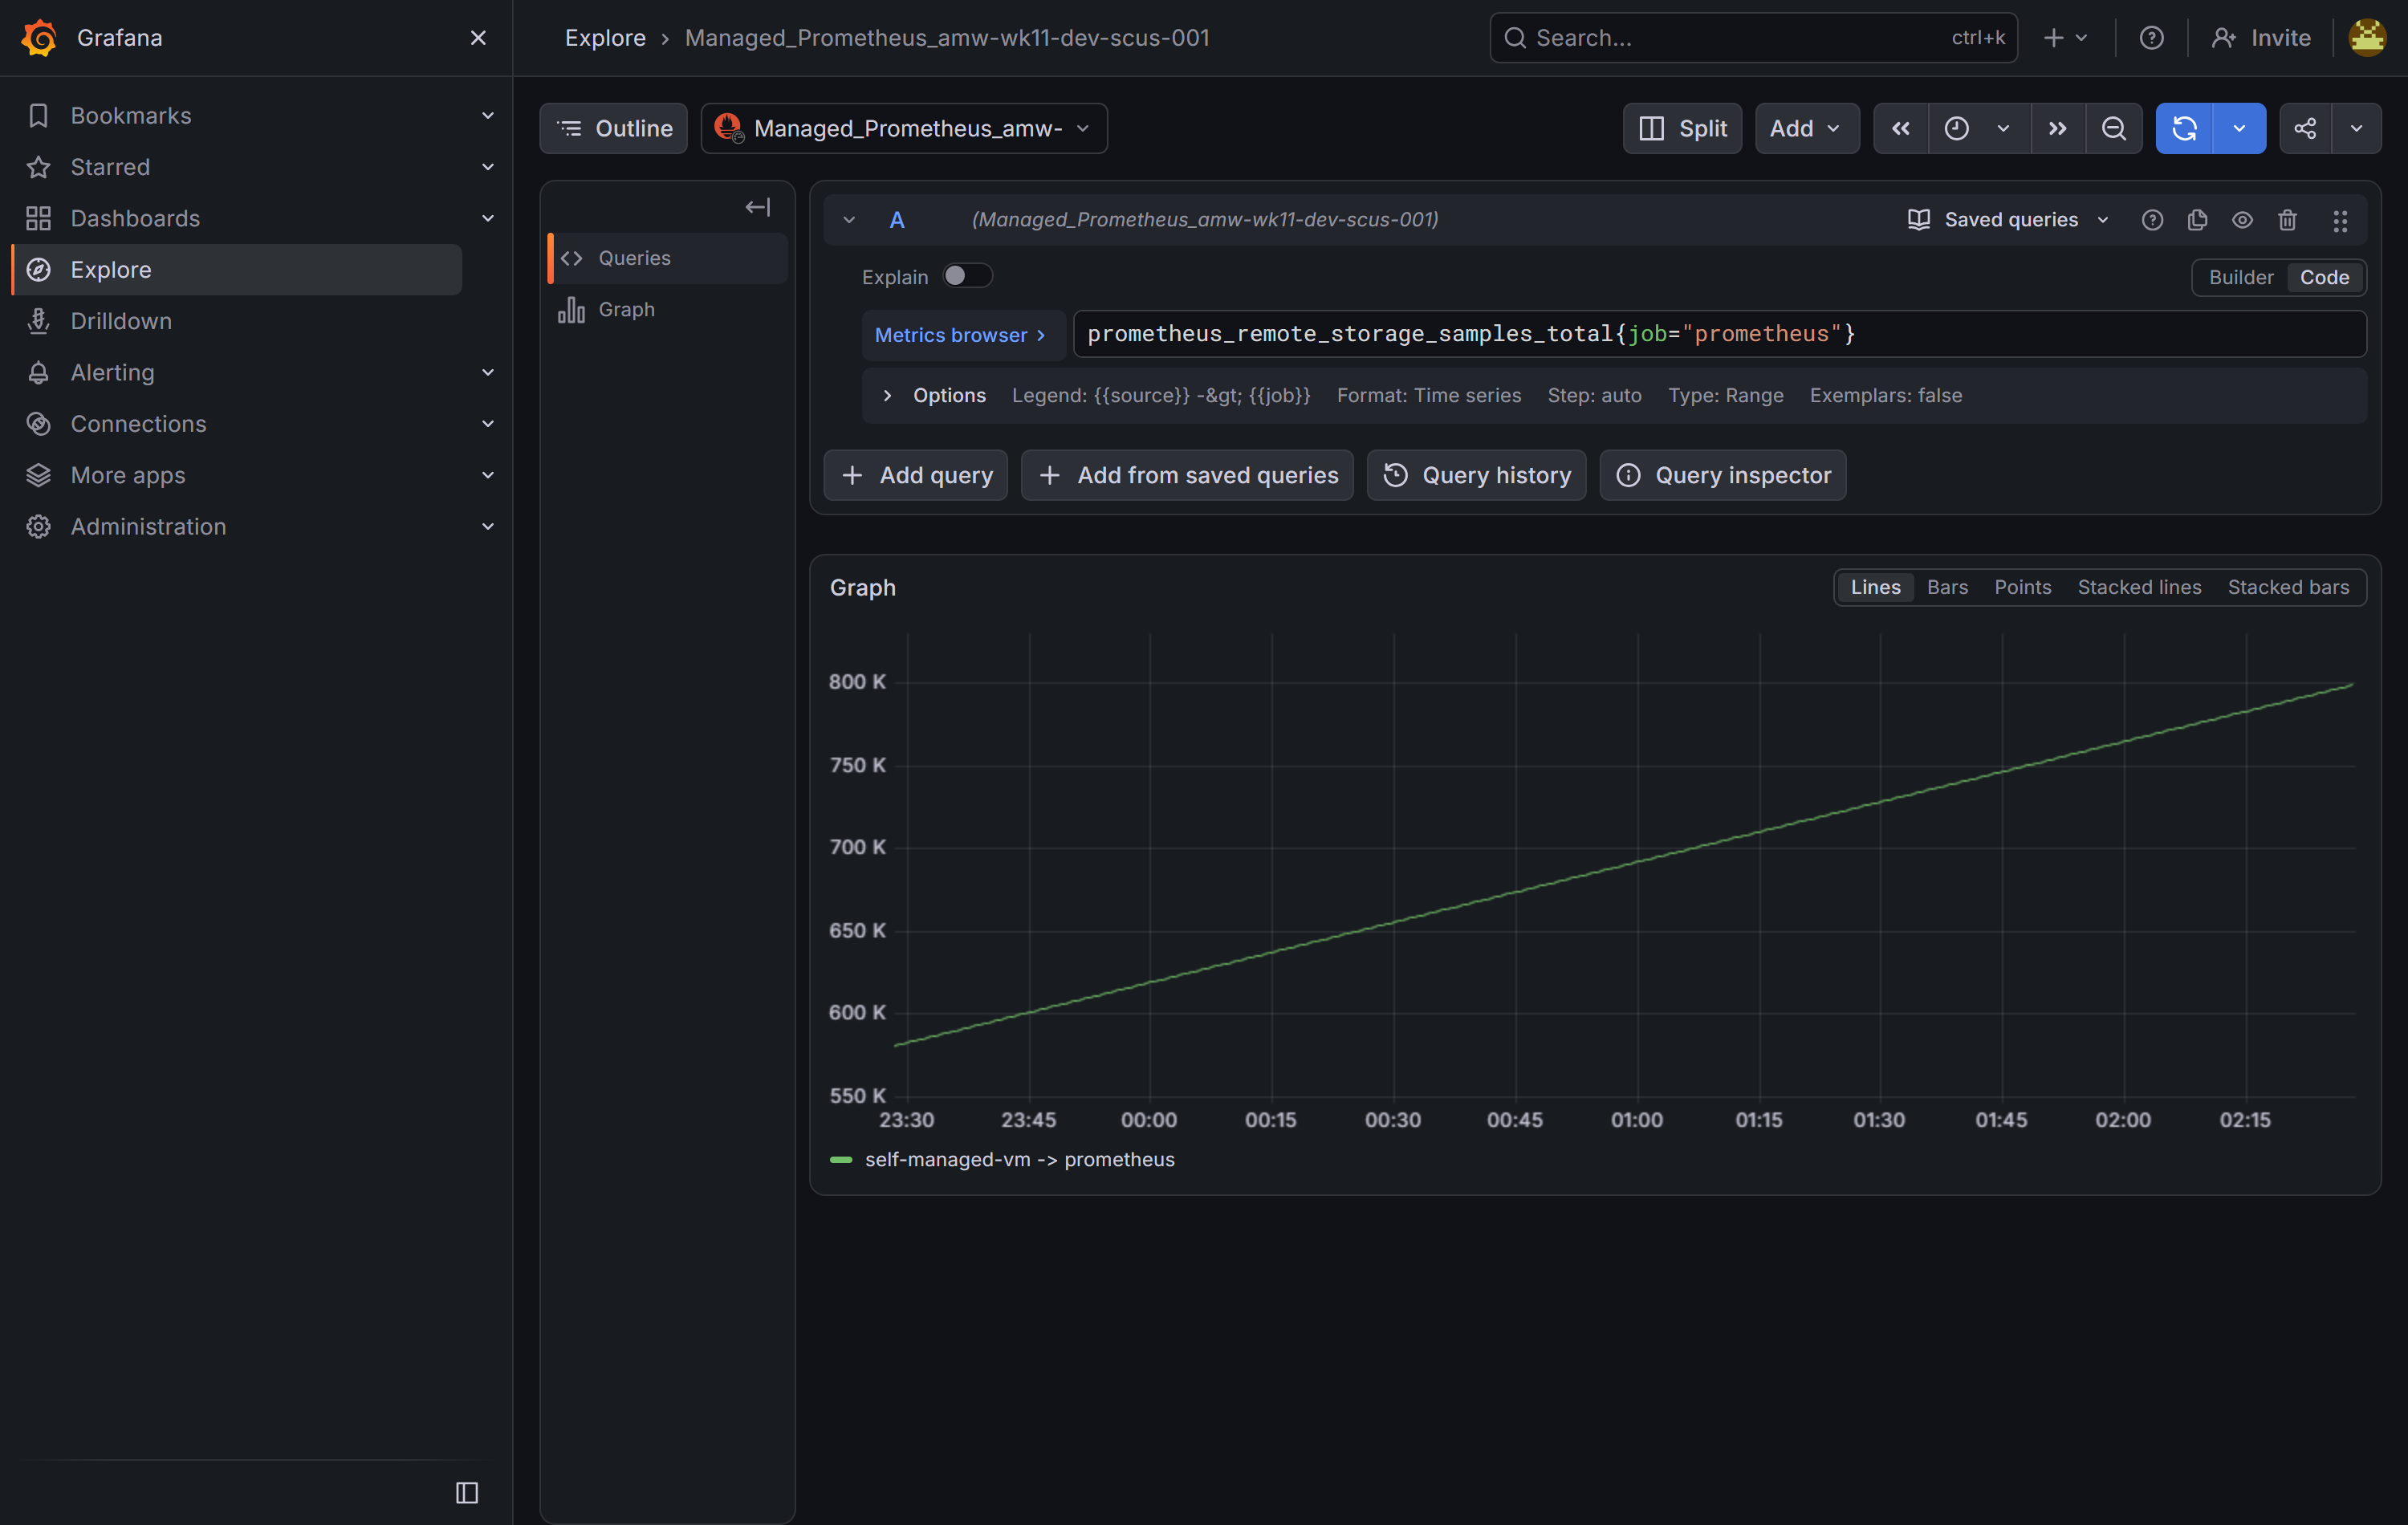Open the Add dropdown
The height and width of the screenshot is (1525, 2408).
[x=1806, y=128]
